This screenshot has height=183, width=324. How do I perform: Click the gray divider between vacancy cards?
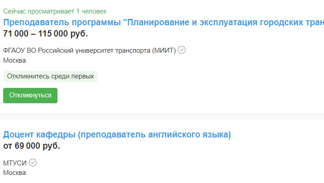[x=162, y=117]
